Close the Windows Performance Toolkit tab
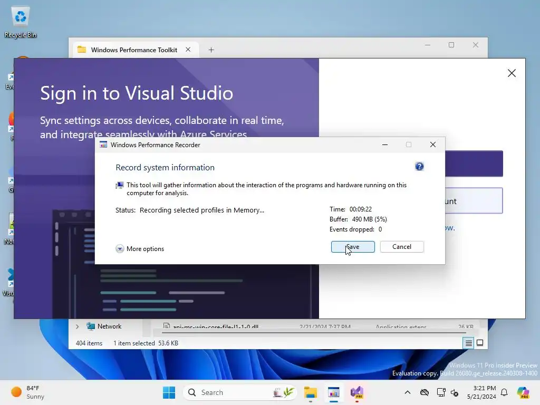The width and height of the screenshot is (540, 405). click(188, 50)
